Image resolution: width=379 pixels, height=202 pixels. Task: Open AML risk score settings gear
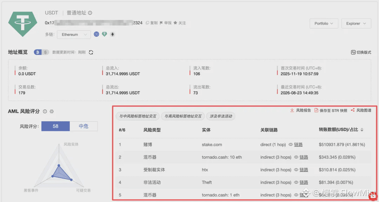[52, 112]
